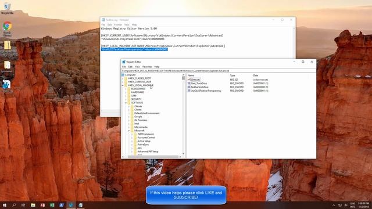Select the zipped folder icon on the desktop

[8, 46]
